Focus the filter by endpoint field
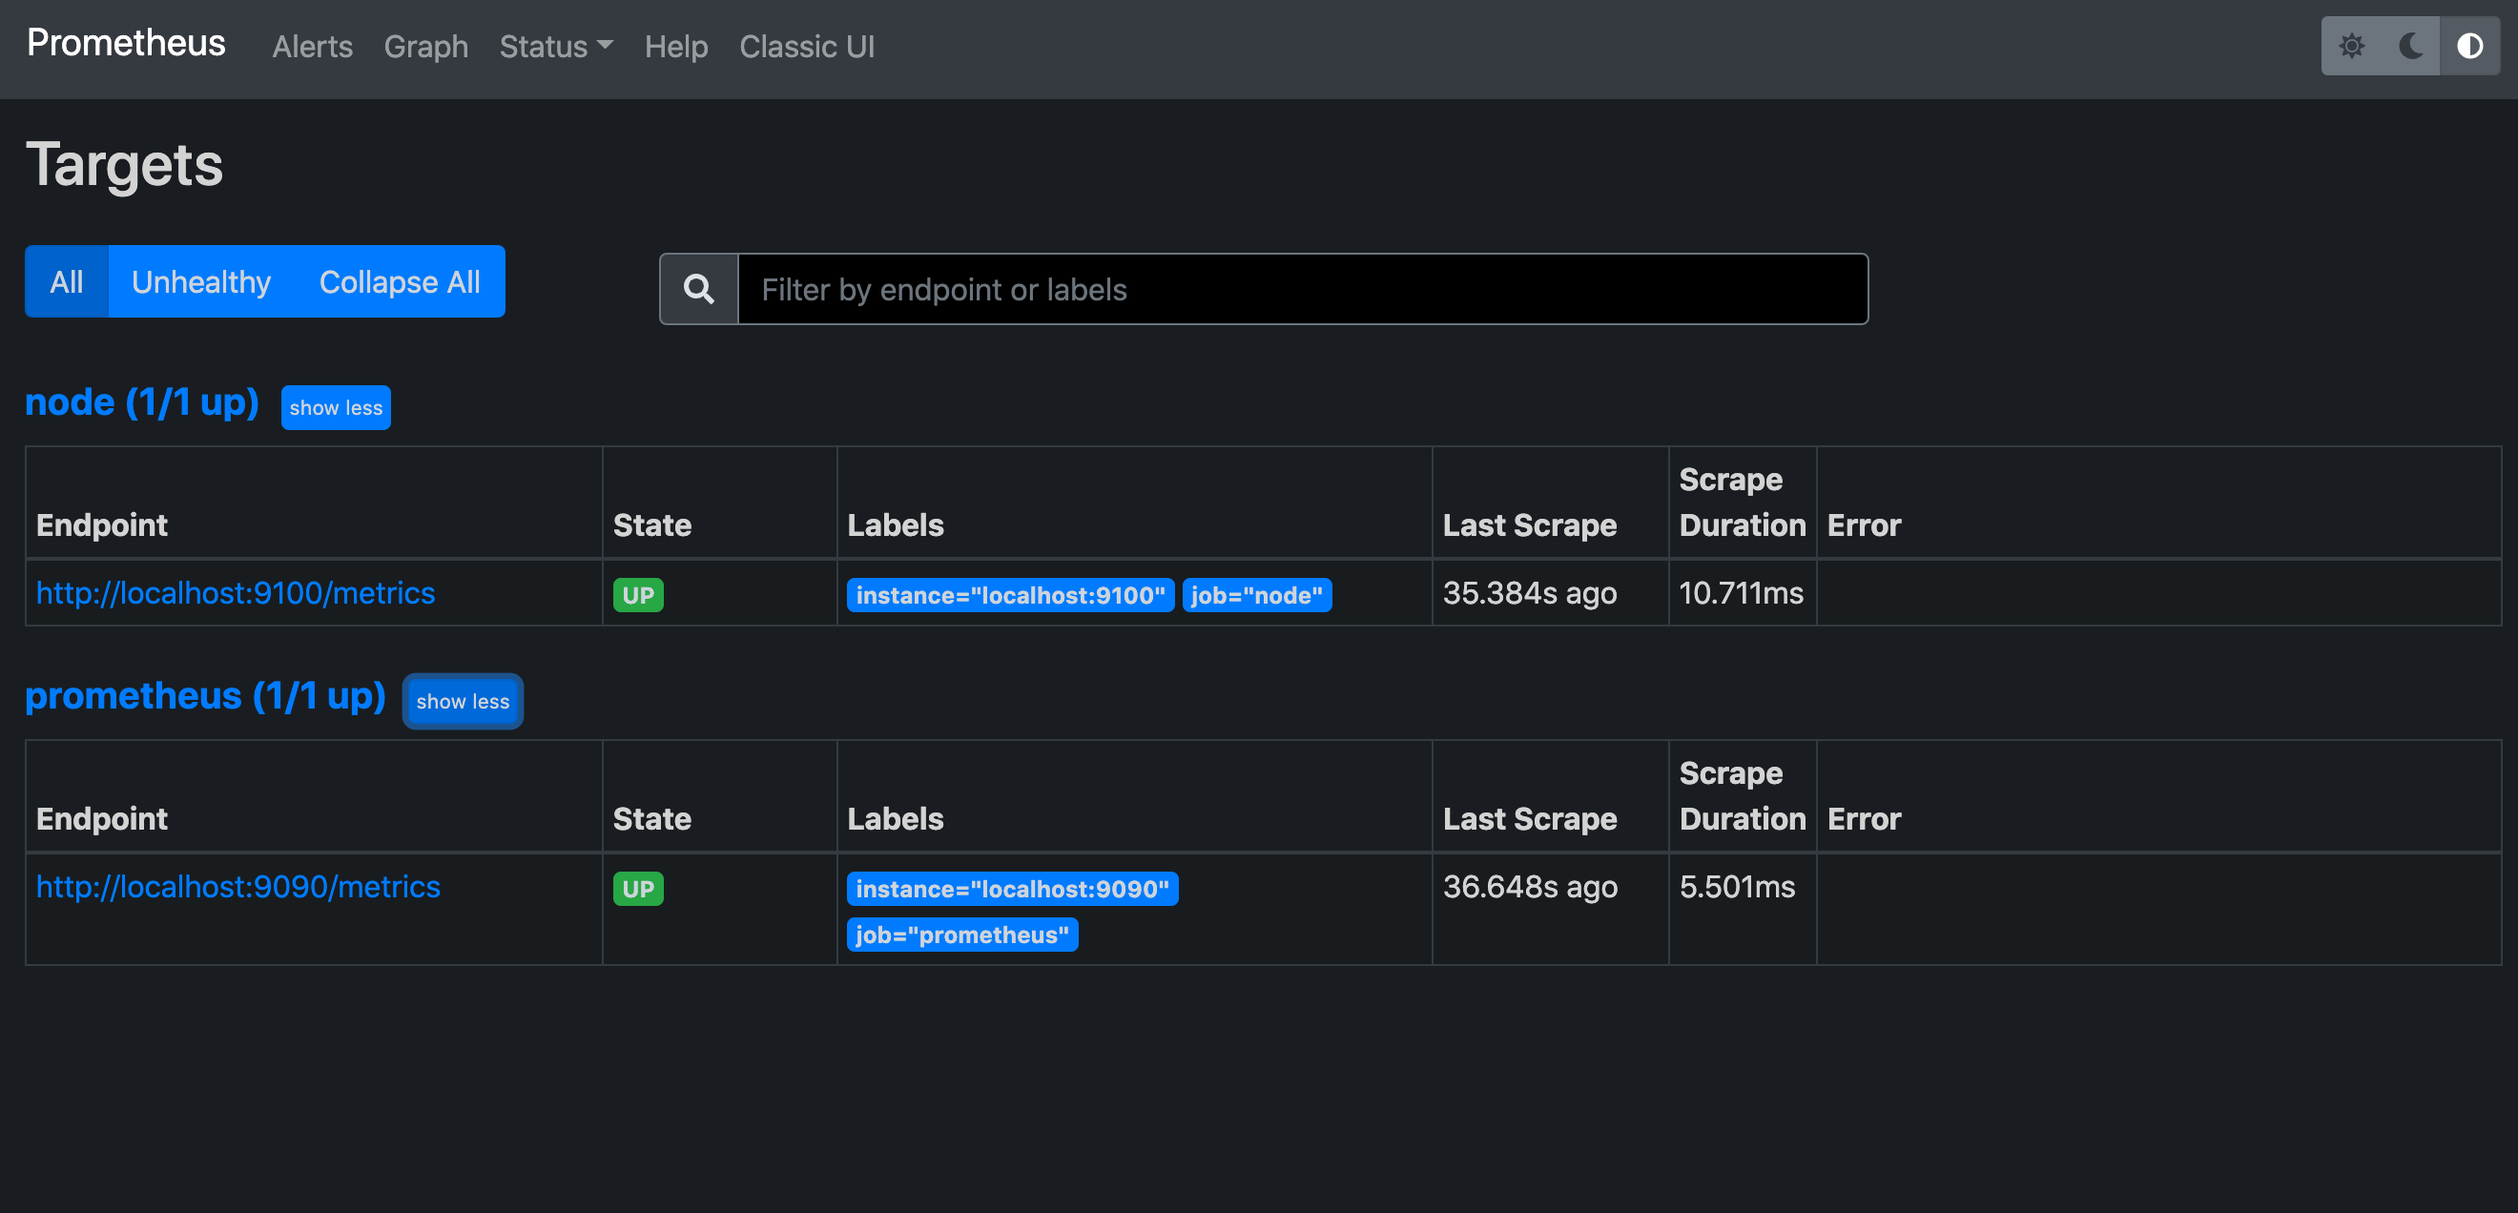The width and height of the screenshot is (2518, 1213). 1302,289
